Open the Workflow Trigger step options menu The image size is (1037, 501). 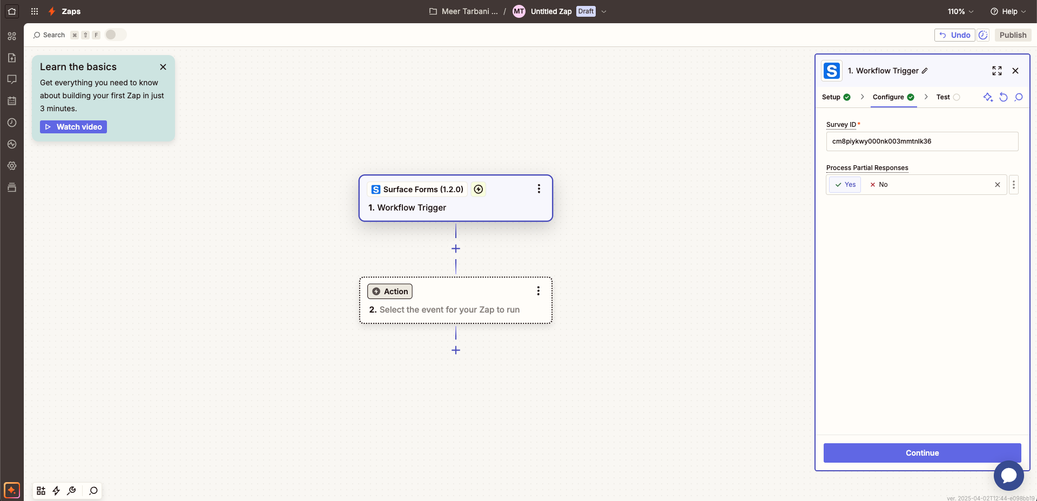(538, 189)
